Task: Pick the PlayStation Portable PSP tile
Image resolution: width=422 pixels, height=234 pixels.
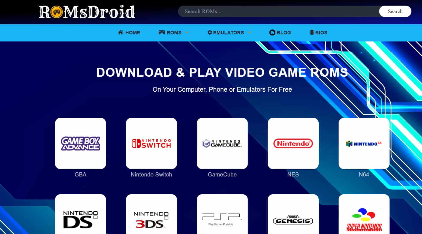Action: pyautogui.click(x=222, y=215)
